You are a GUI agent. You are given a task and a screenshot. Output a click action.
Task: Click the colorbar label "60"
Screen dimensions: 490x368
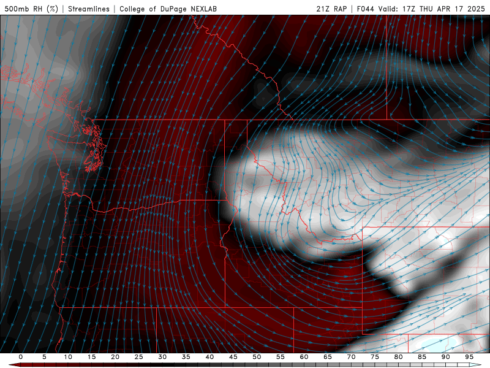[x=304, y=357]
